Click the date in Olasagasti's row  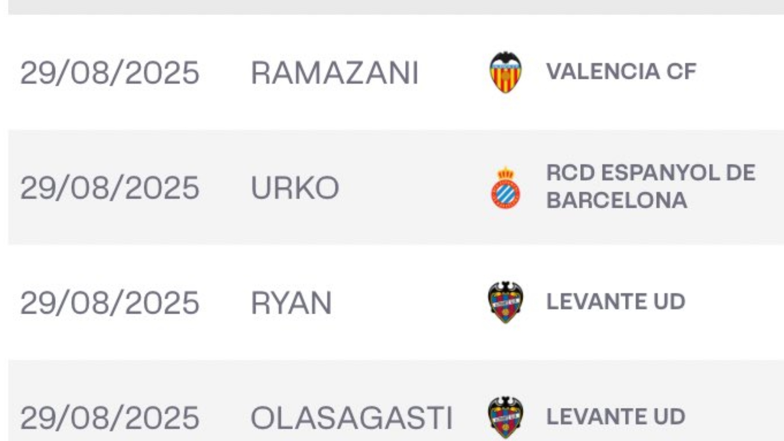(x=110, y=418)
